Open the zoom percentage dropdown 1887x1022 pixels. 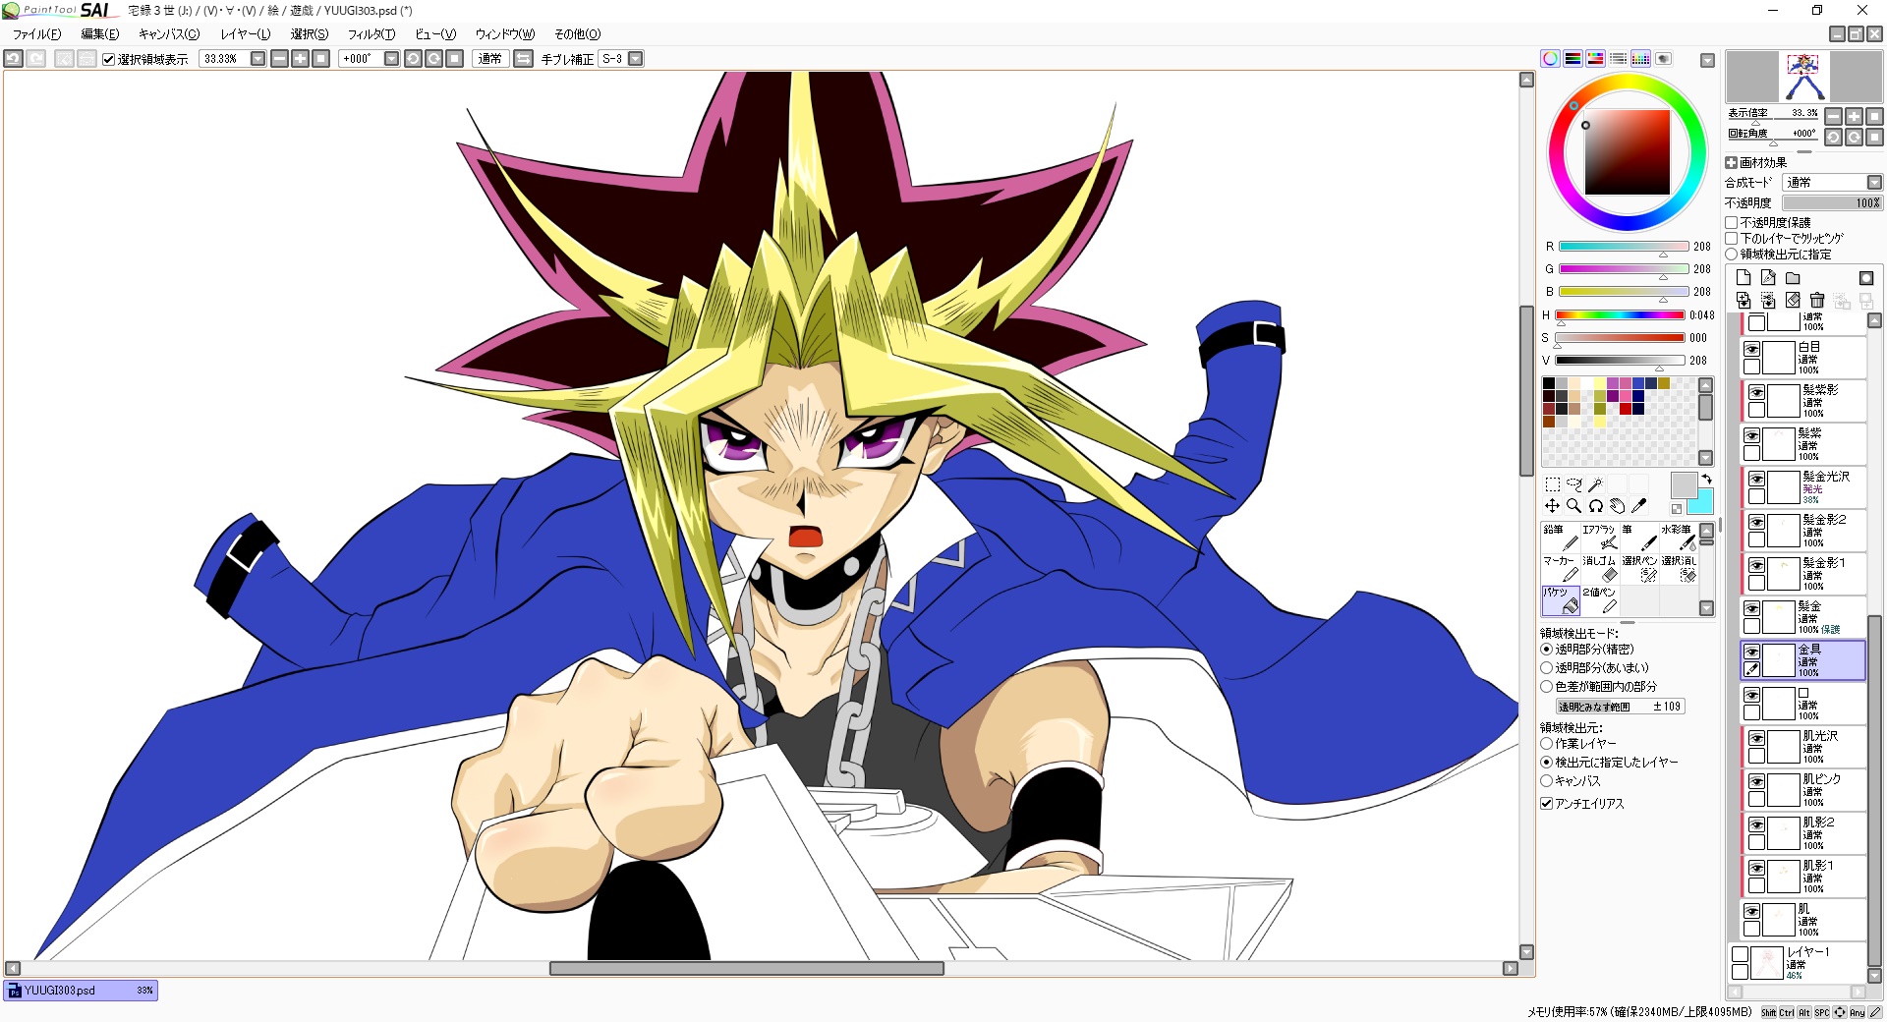tap(257, 59)
